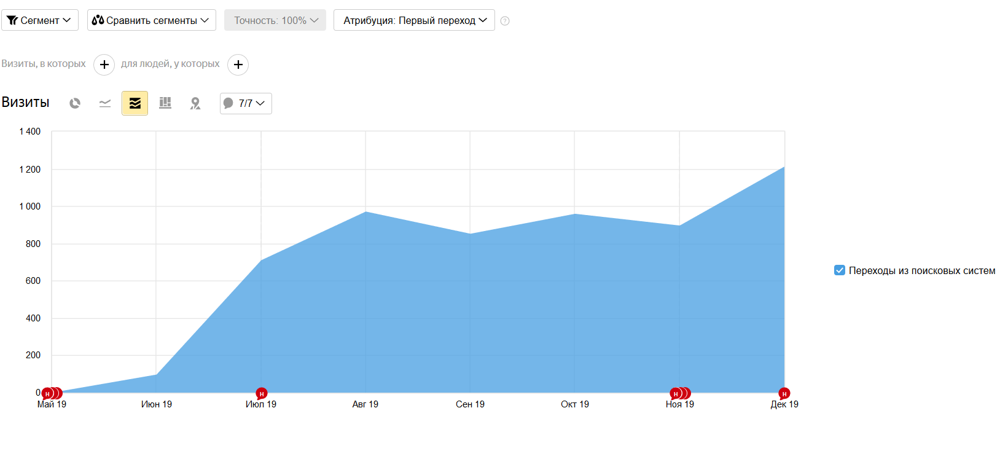Click the chart peak at Авг 19
This screenshot has height=459, width=1000.
pos(365,212)
